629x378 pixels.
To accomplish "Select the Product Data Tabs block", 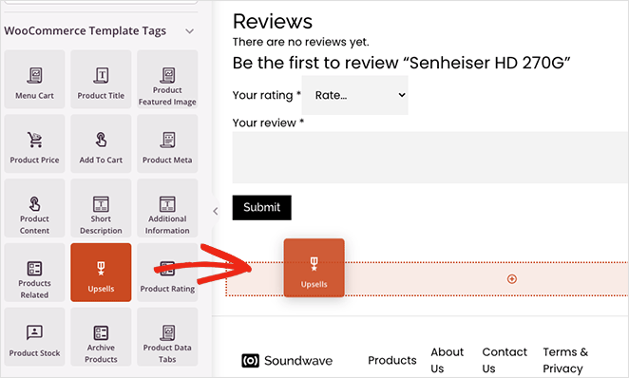I will click(167, 337).
